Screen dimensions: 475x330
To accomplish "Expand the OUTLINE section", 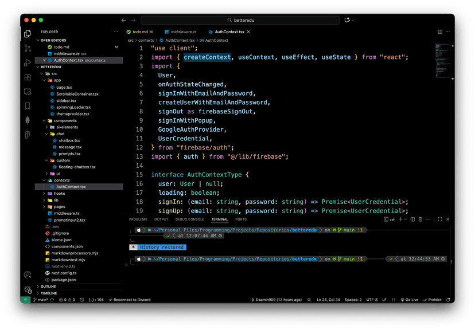I will coord(48,286).
